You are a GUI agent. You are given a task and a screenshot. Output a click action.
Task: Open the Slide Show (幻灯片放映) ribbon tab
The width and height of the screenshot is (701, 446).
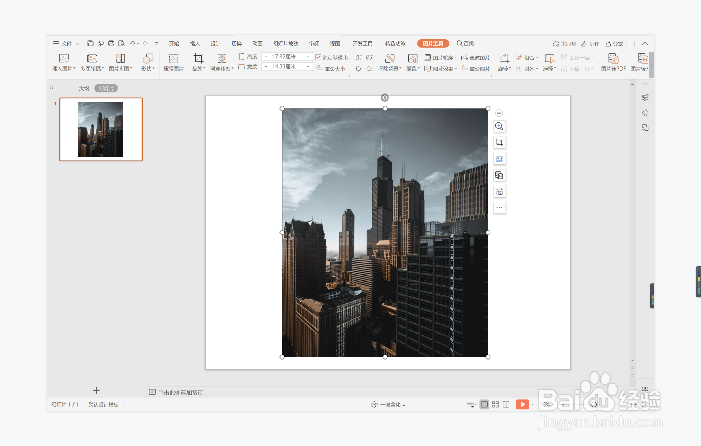(286, 44)
